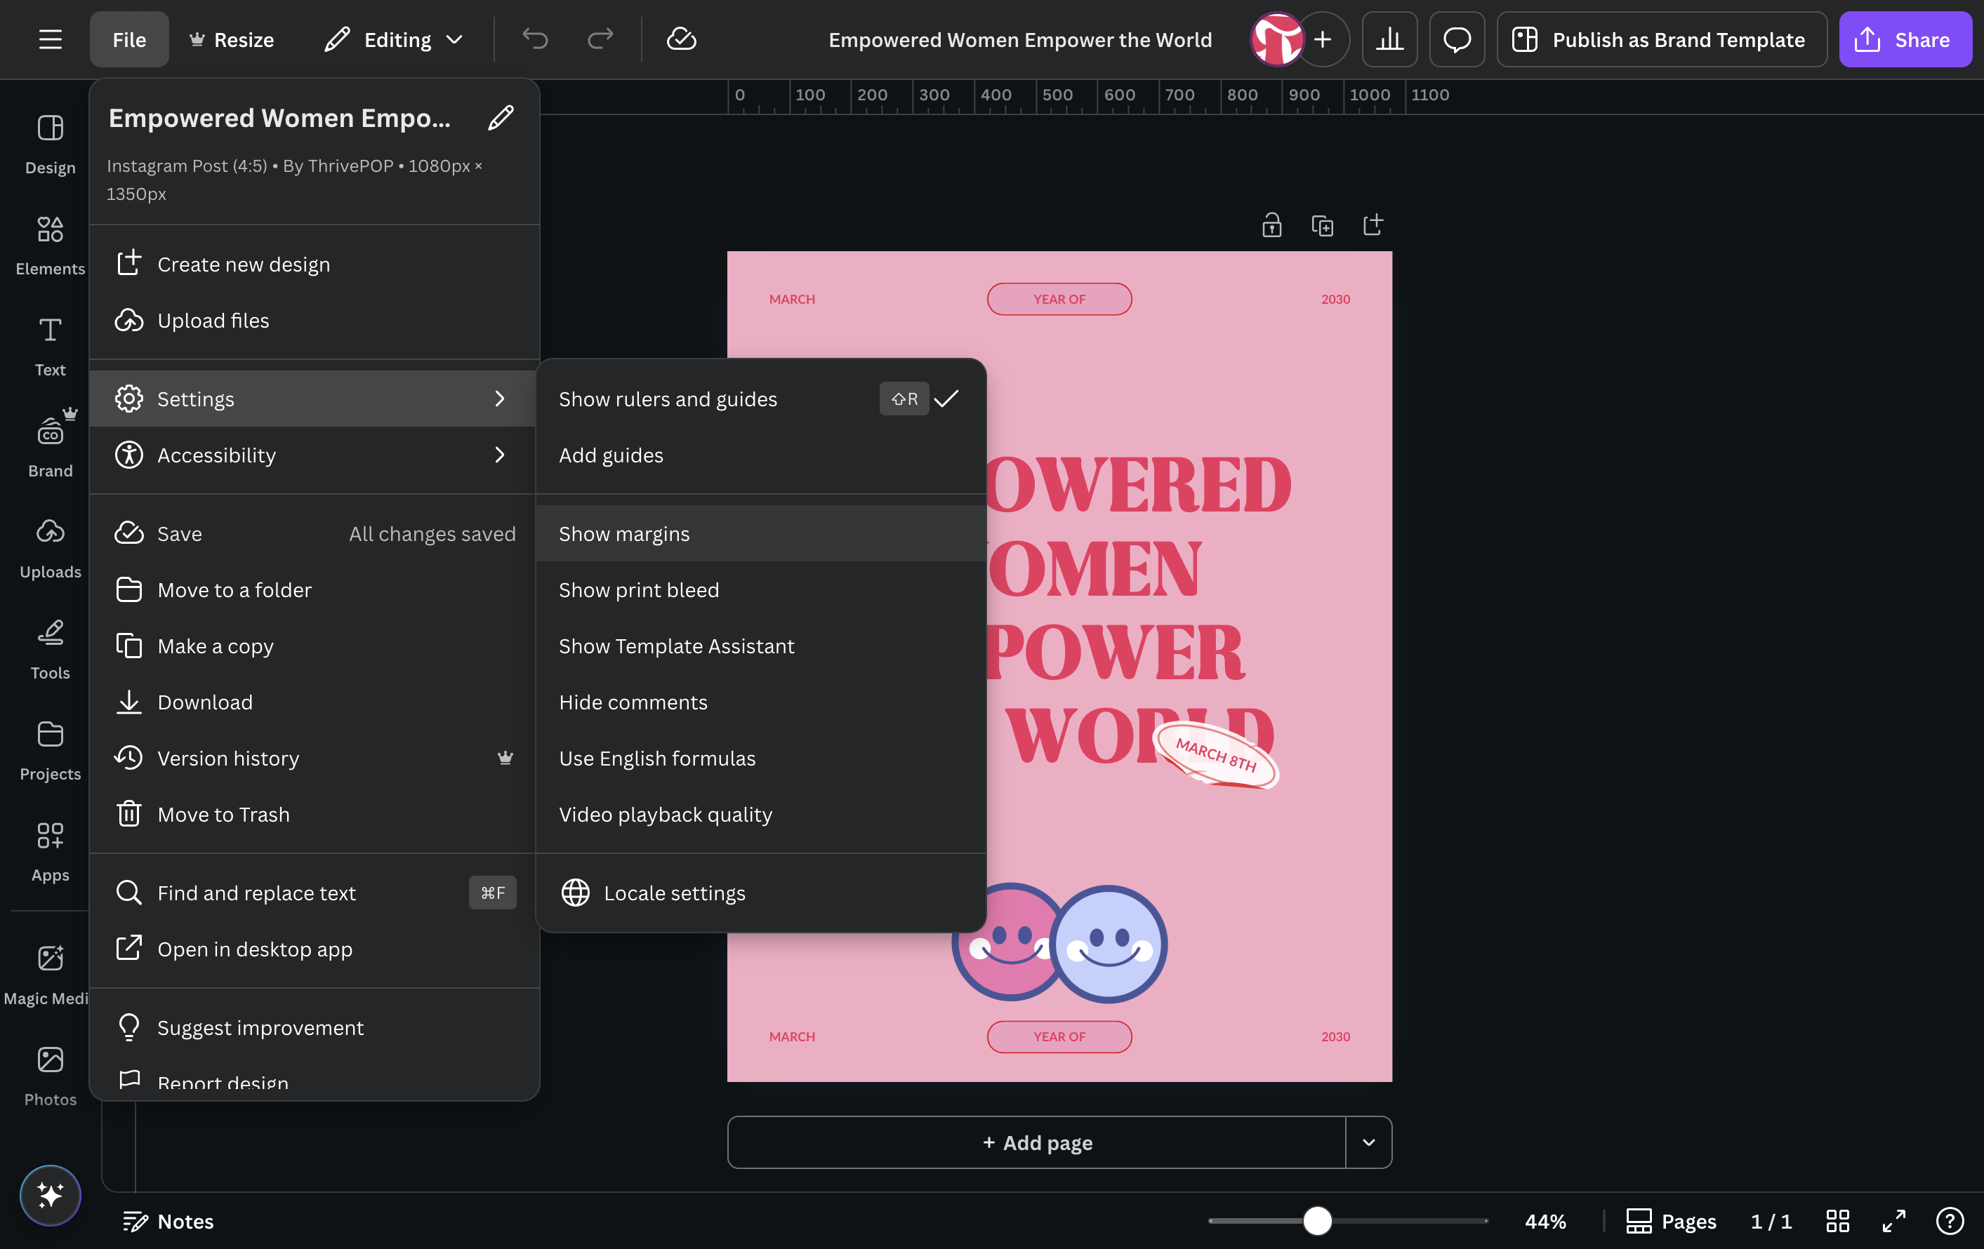This screenshot has width=1984, height=1249.
Task: Click the File menu button
Action: point(129,39)
